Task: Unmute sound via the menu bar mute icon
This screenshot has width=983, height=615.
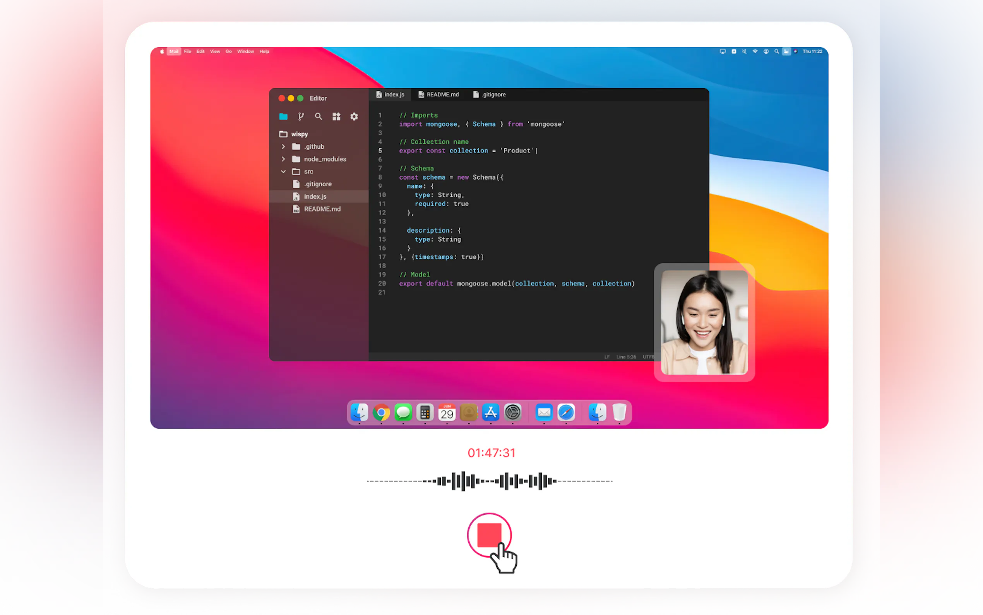Action: (744, 51)
